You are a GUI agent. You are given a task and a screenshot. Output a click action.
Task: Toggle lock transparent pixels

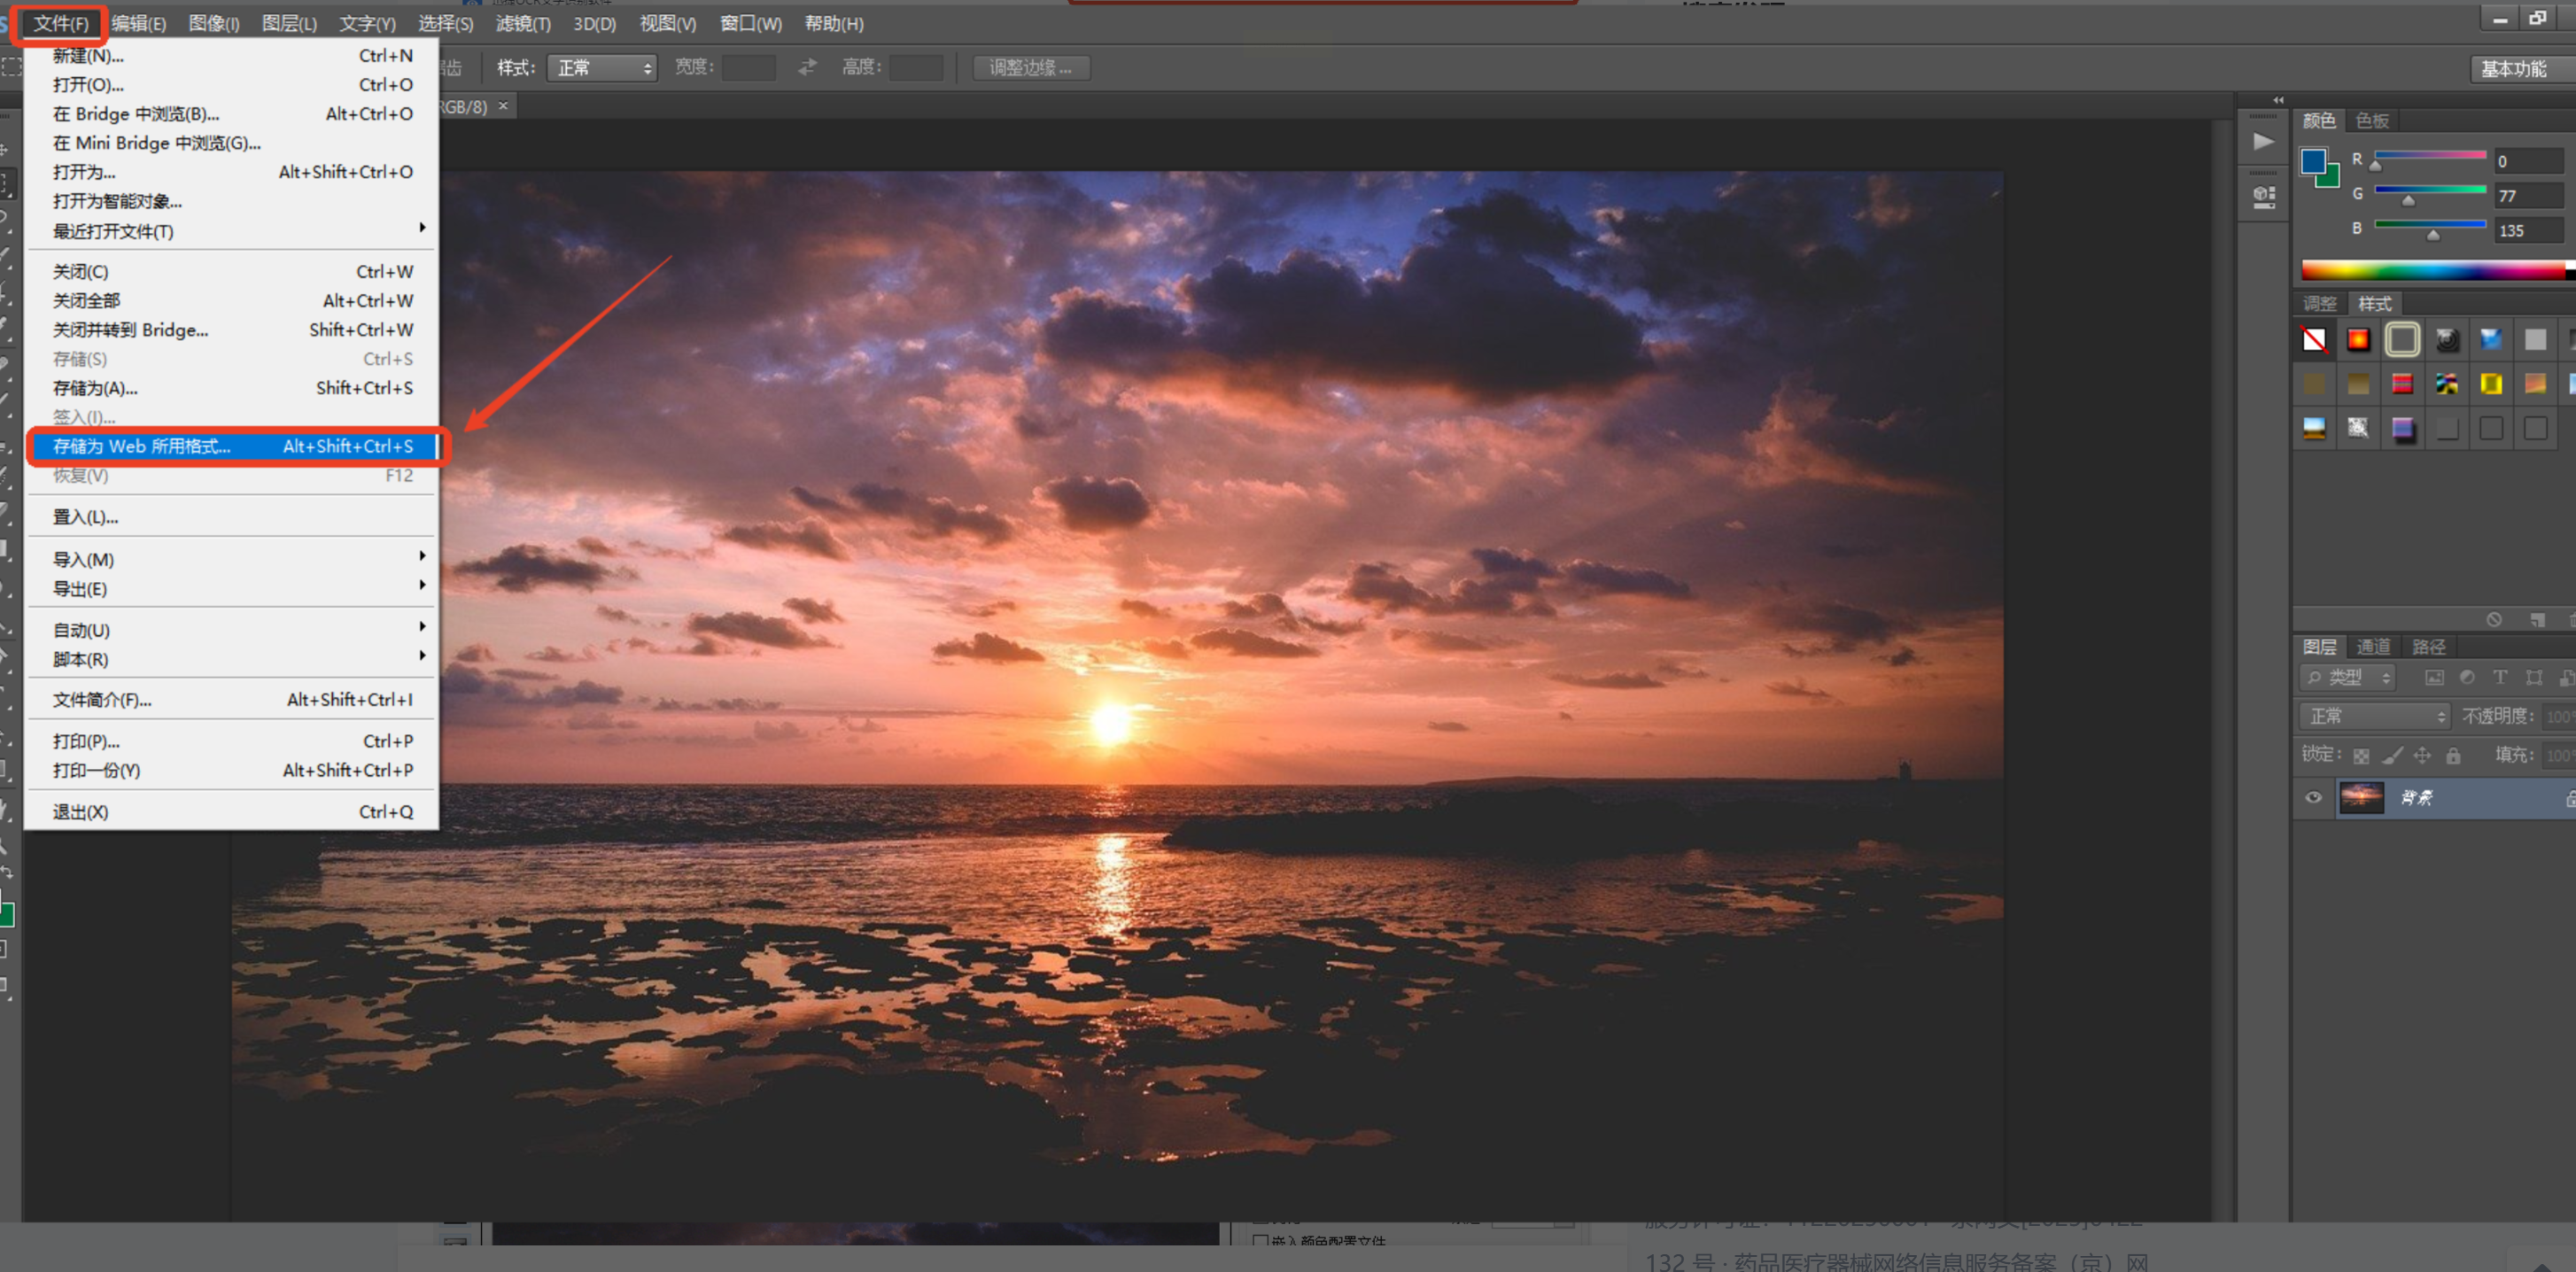tap(2361, 755)
